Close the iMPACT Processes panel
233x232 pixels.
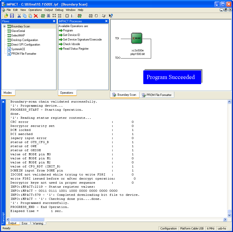point(106,21)
